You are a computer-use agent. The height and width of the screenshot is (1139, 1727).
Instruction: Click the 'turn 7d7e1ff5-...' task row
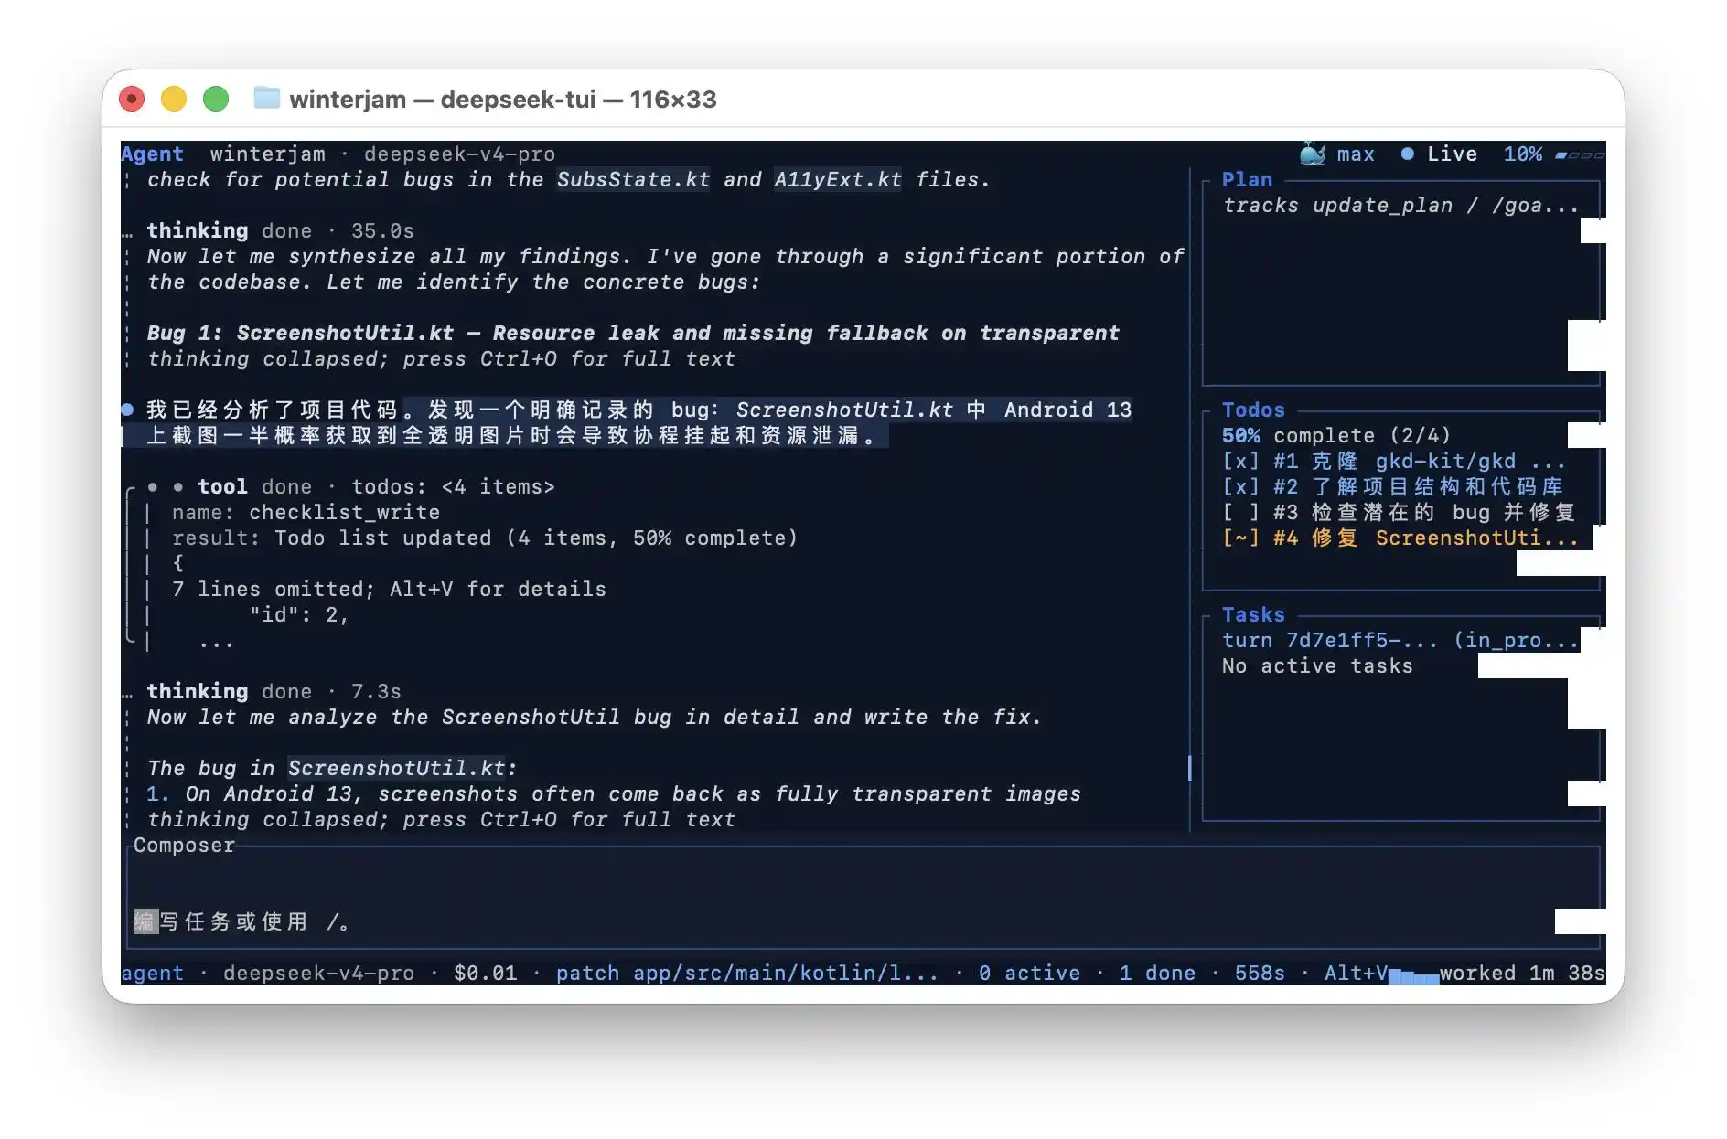1400,640
